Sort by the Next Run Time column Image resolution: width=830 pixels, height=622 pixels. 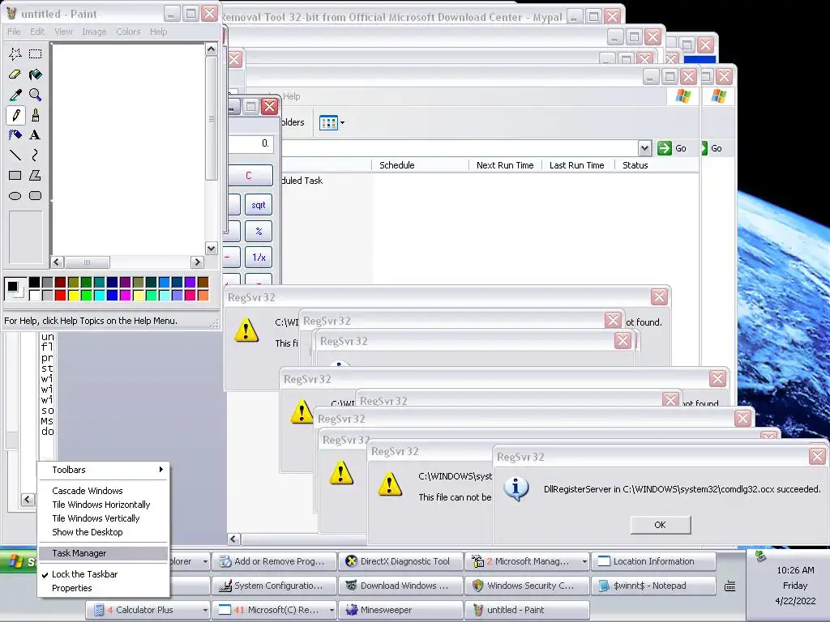506,165
